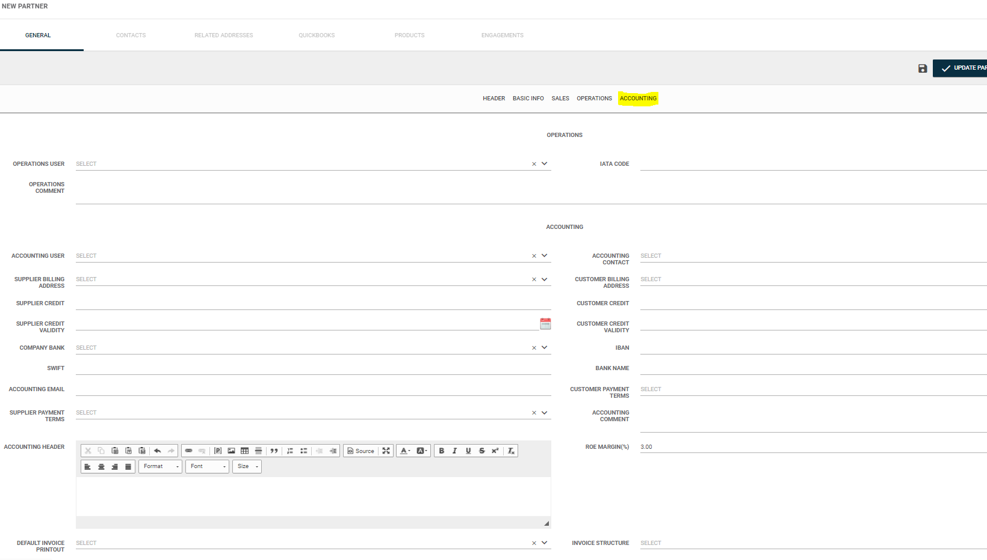Image resolution: width=987 pixels, height=560 pixels.
Task: Clear the Operations User selection
Action: tap(534, 164)
